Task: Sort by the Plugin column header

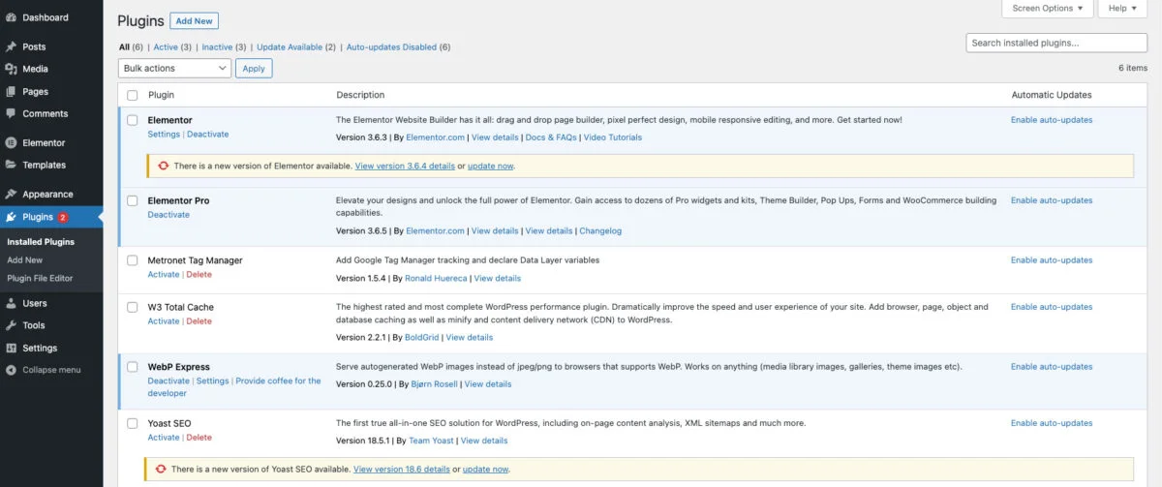Action: (x=161, y=95)
